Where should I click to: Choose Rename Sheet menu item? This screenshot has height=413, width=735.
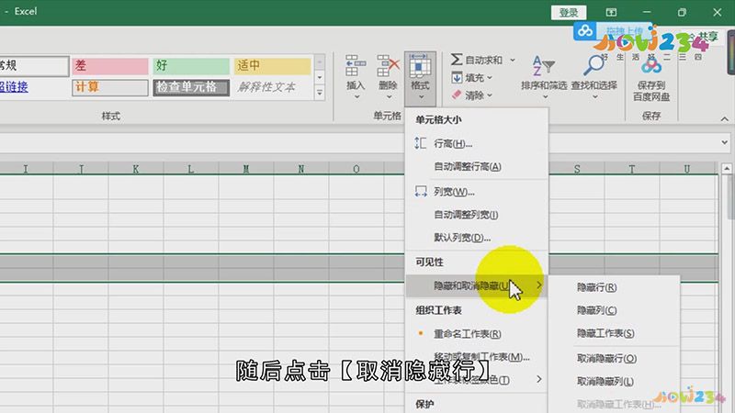coord(476,334)
